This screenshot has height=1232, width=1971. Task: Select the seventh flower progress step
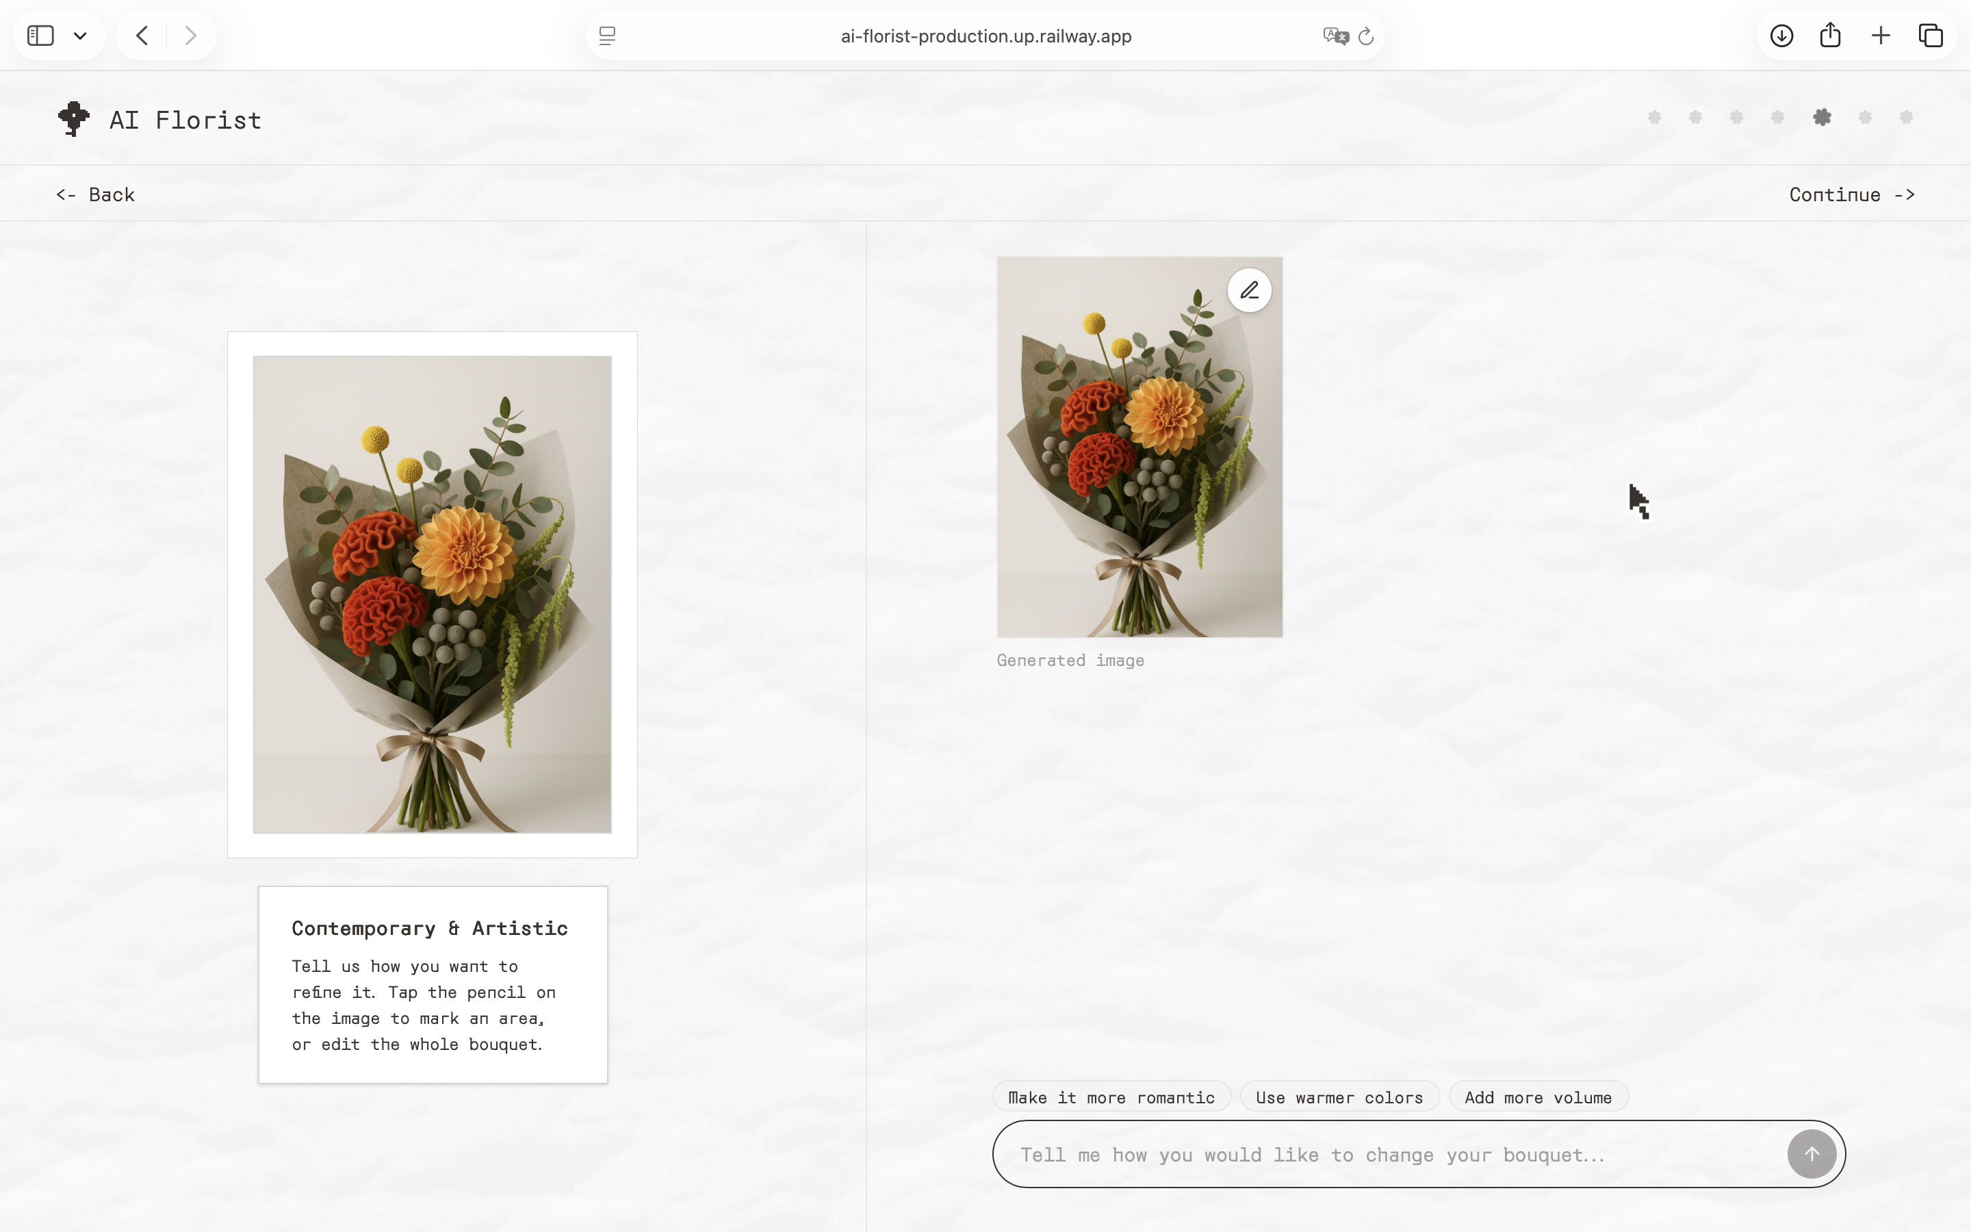pyautogui.click(x=1906, y=117)
